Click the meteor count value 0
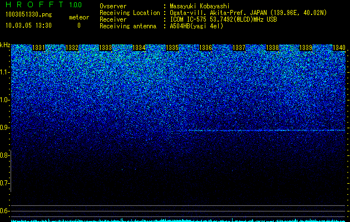This screenshot has width=350, height=222. 79,26
